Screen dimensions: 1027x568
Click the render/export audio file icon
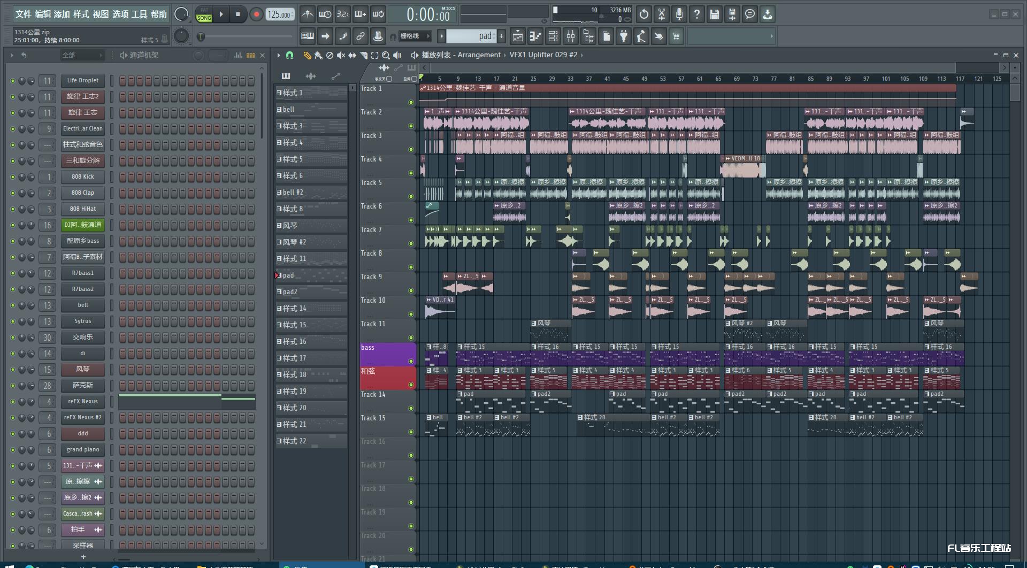click(732, 14)
